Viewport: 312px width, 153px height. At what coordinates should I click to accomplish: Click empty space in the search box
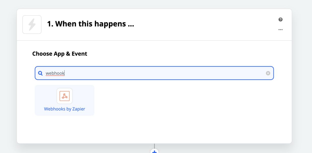pos(164,73)
